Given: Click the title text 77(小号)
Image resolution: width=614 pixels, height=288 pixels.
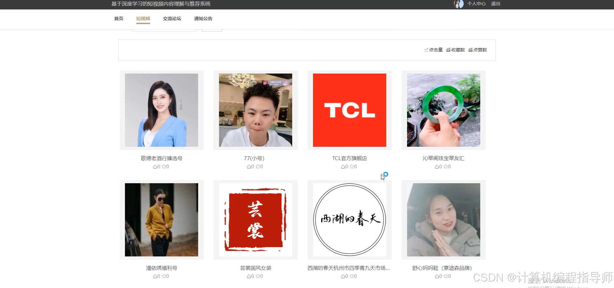Looking at the screenshot, I should [x=254, y=158].
